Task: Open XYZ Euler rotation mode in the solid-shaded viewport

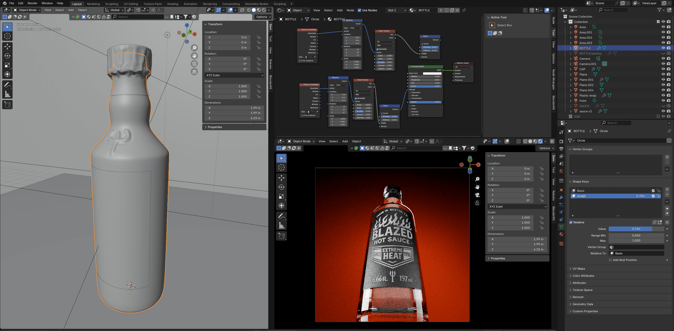Action: [x=234, y=75]
